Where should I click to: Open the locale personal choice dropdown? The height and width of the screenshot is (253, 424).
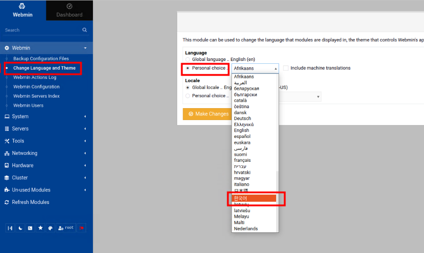pos(300,97)
